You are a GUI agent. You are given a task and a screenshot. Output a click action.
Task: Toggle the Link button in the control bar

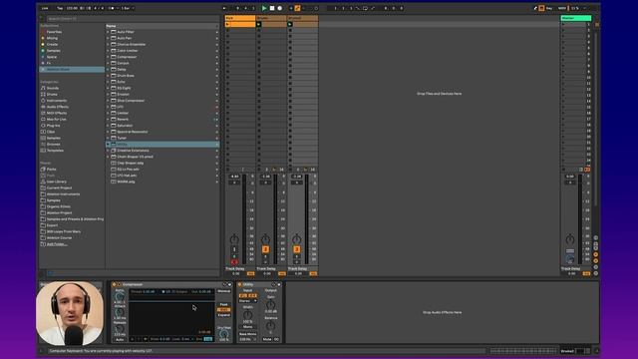(45, 8)
